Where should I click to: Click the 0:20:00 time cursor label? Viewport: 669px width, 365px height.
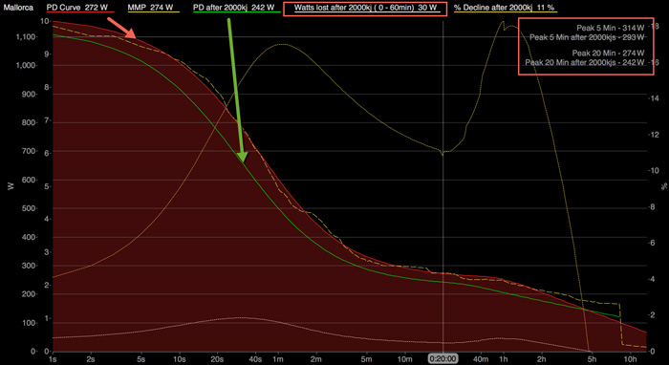(x=442, y=359)
